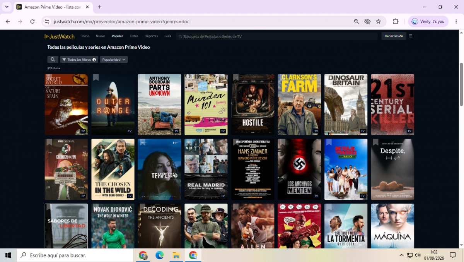Screen dimensions: 464x262
Task: Open File Explorer from the taskbar
Action: 176,255
